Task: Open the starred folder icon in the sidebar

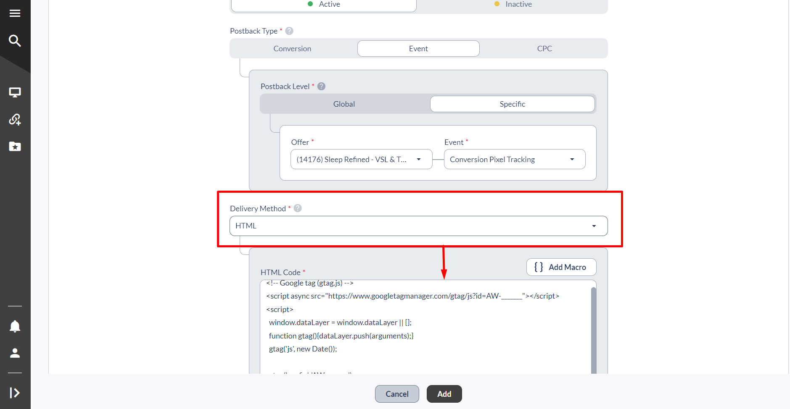Action: click(x=15, y=147)
